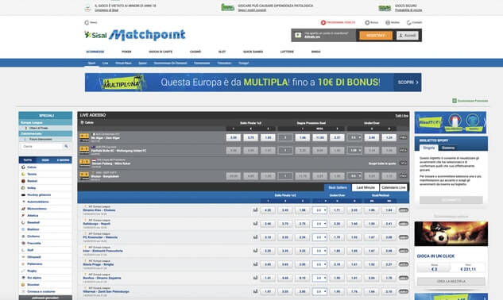503x300 pixels.
Task: Open Under/Over dropdown for FC Krasnodar - Valencia
Action: [x=319, y=237]
